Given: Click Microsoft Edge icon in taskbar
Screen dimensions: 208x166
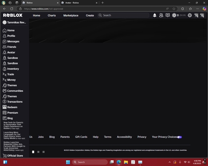Looking at the screenshot, I should tap(119, 162).
